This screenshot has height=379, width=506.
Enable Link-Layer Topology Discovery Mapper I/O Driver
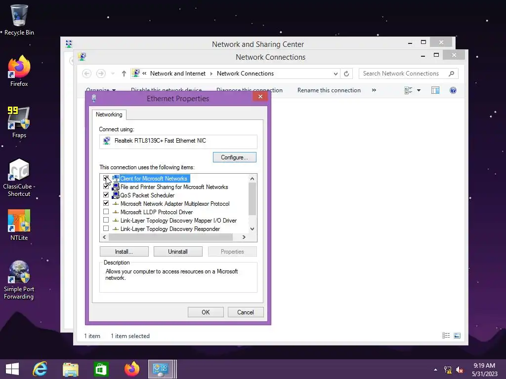tap(106, 220)
